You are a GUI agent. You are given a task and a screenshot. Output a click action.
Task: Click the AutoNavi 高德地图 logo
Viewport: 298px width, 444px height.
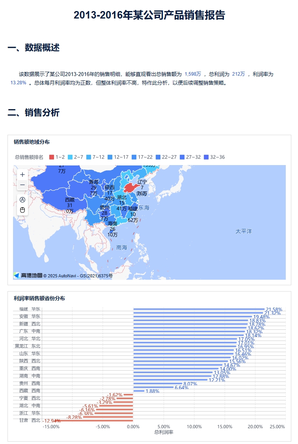tap(28, 275)
